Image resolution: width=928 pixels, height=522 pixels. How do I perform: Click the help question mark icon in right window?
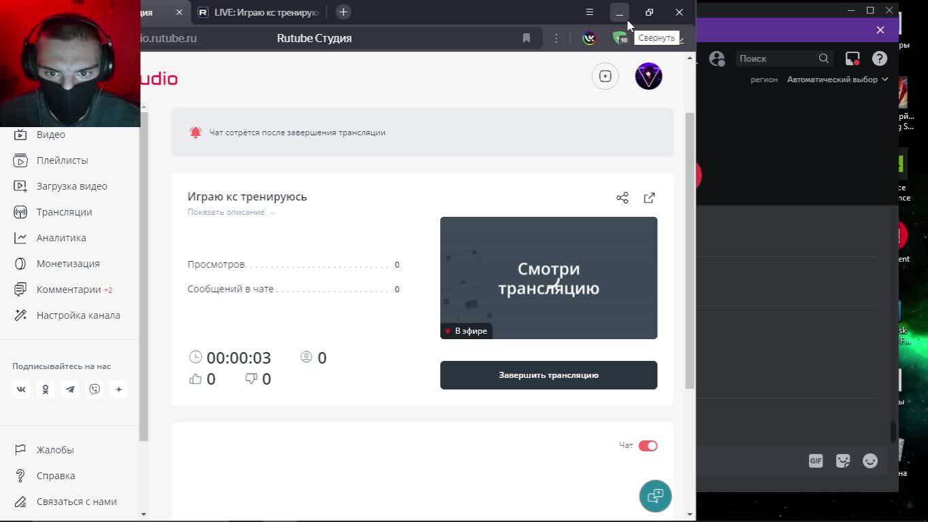click(880, 58)
